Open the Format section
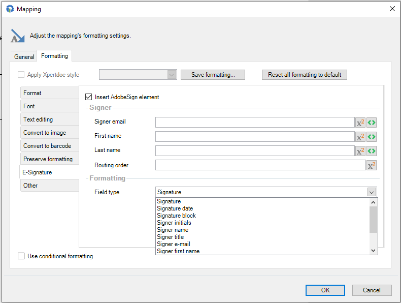 50,93
